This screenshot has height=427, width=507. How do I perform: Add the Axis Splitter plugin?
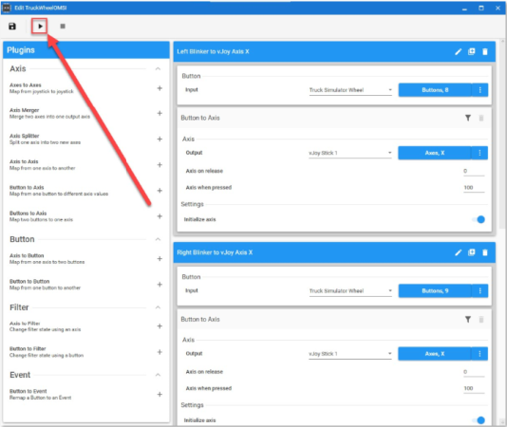click(160, 139)
